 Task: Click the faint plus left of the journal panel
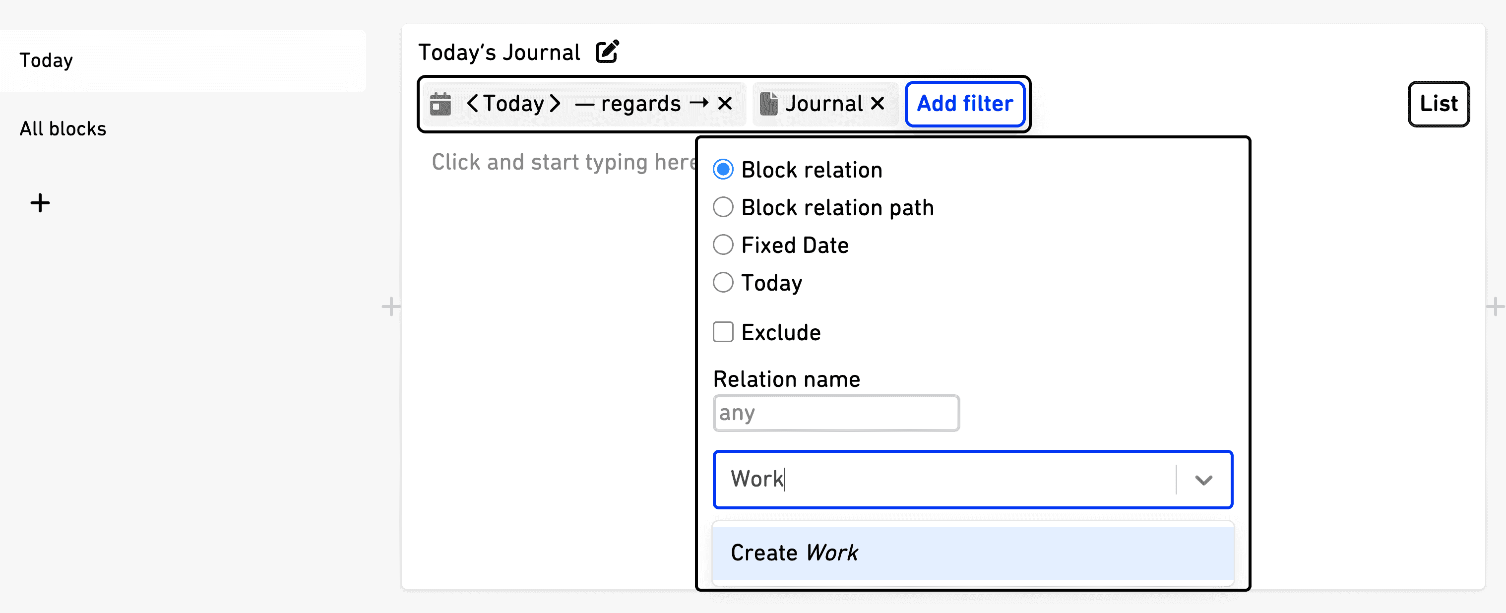point(390,306)
